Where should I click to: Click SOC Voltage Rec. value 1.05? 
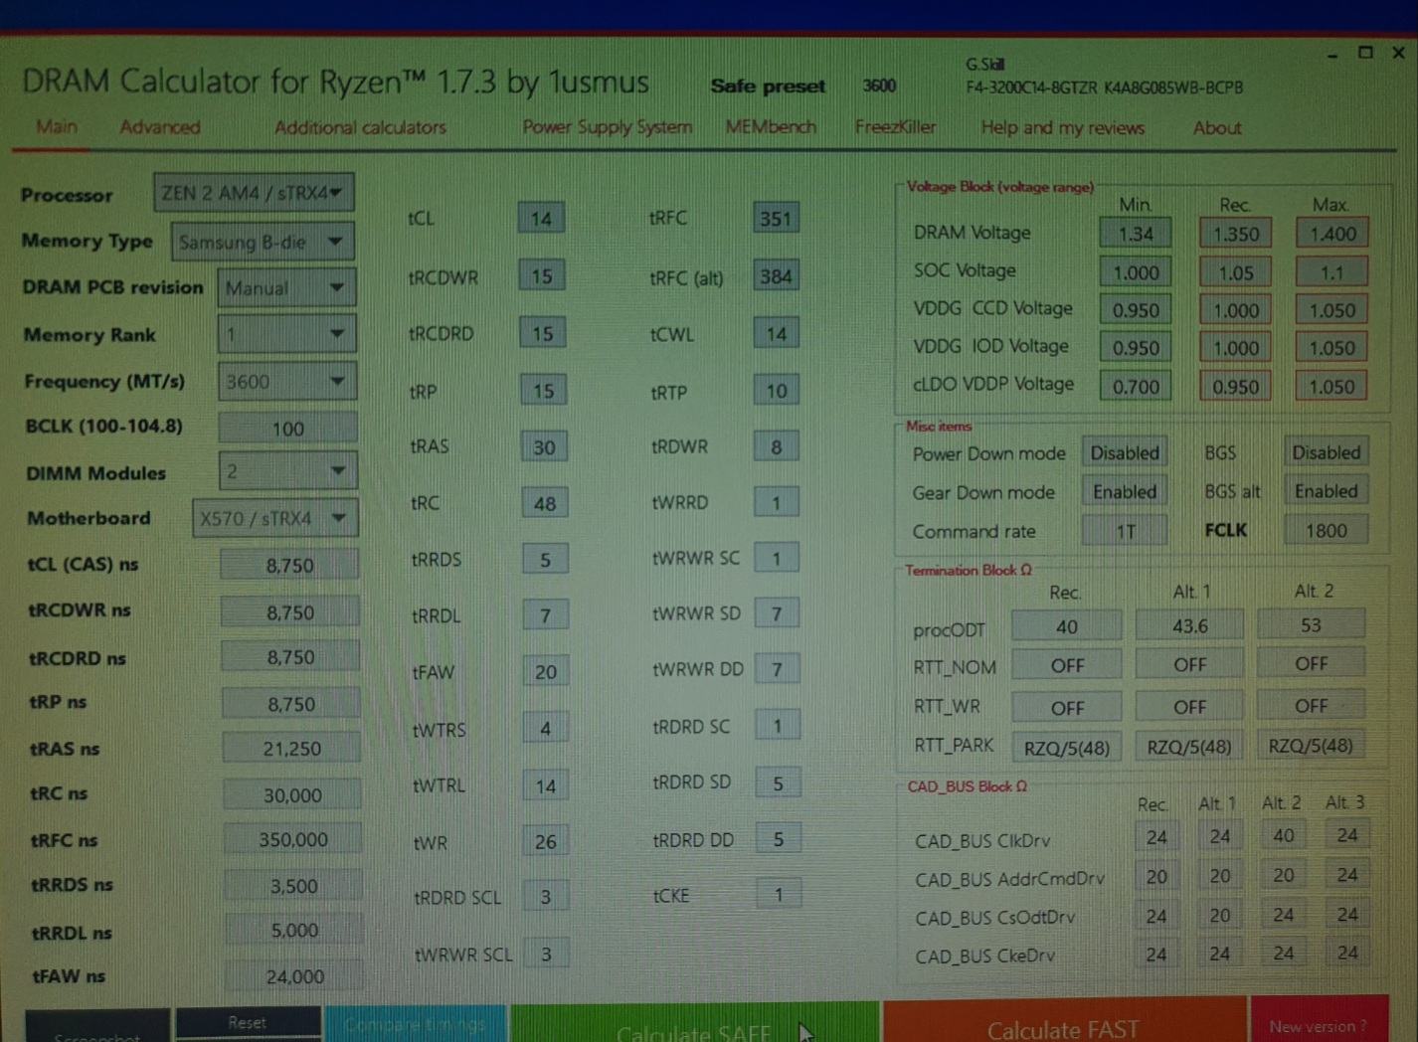tap(1236, 272)
